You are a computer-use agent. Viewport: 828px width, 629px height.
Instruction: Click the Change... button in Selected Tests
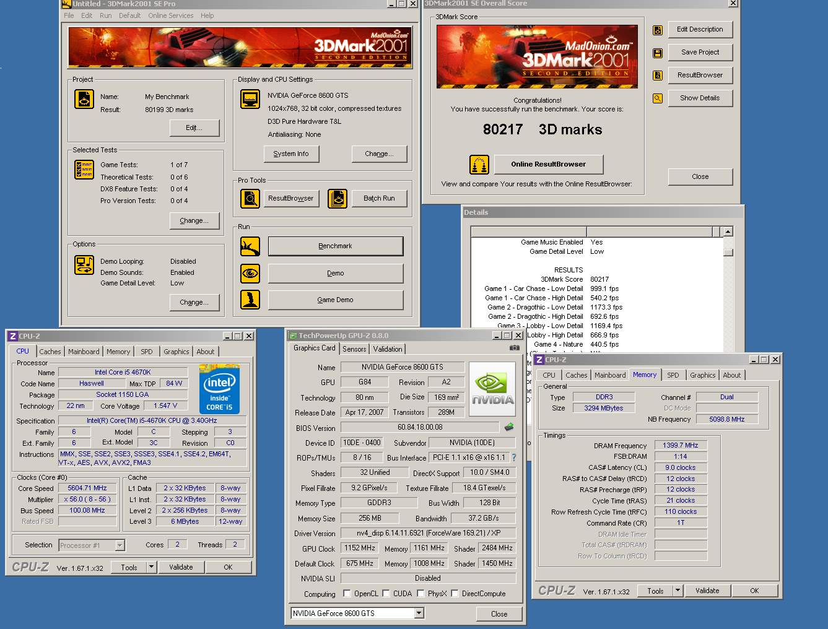click(194, 220)
